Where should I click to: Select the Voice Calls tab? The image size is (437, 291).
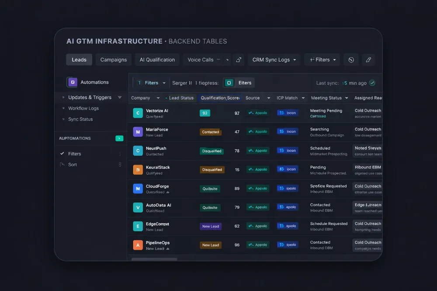point(201,60)
